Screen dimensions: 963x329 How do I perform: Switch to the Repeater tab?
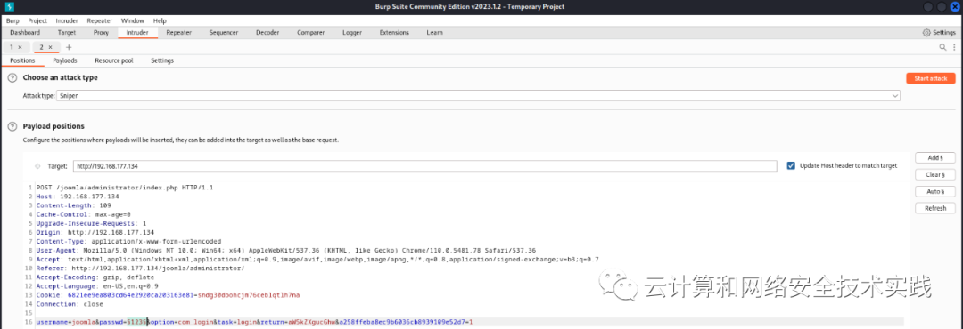click(178, 33)
